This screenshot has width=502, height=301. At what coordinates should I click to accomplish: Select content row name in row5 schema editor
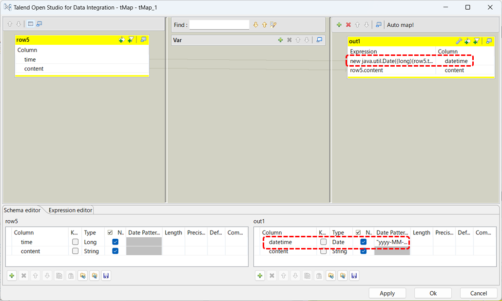click(30, 251)
